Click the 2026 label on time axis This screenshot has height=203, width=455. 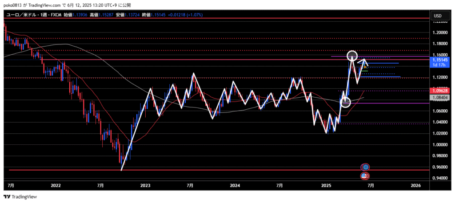click(x=415, y=185)
